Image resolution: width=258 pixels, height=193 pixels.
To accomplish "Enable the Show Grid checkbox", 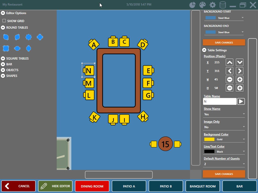I will pyautogui.click(x=4, y=21).
